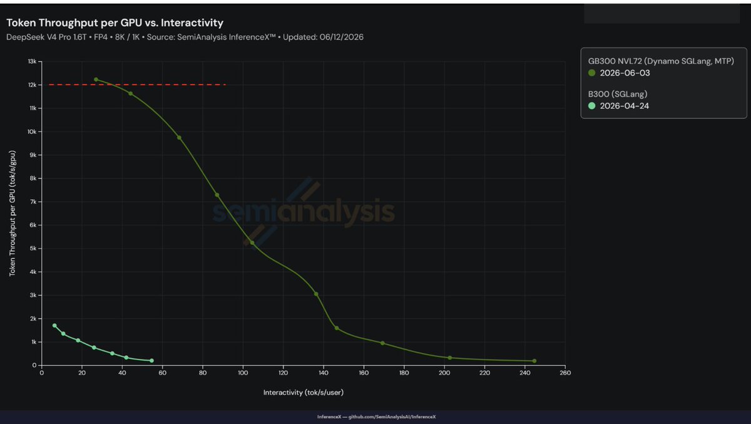Viewport: 751px width, 424px height.
Task: Click the GB300 data point near 169 tok/s/user
Action: pyautogui.click(x=382, y=343)
